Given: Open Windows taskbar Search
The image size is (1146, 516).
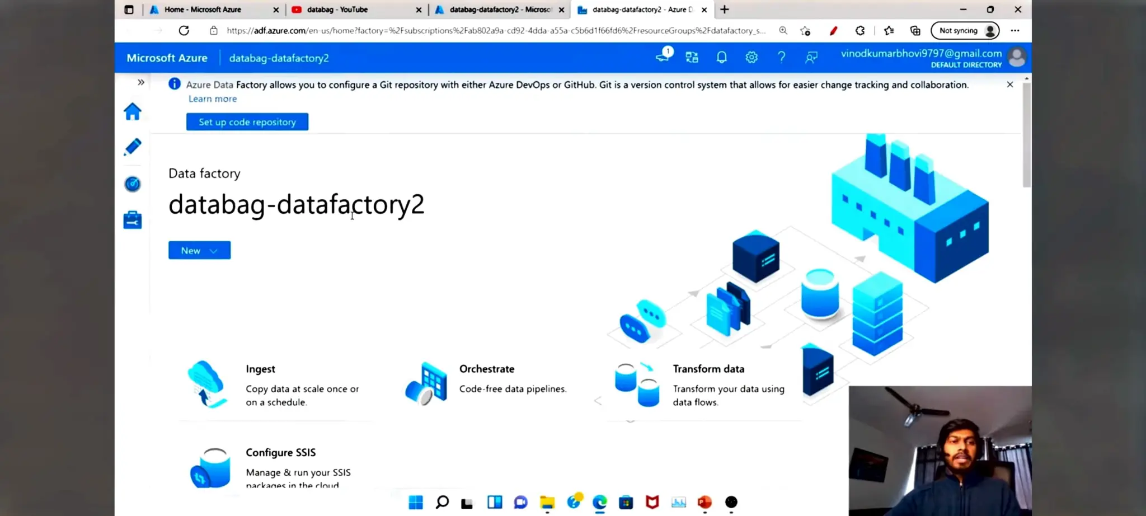Looking at the screenshot, I should pos(442,502).
